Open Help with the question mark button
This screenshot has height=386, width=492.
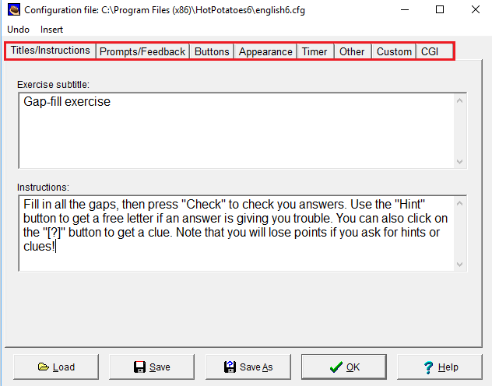click(440, 367)
